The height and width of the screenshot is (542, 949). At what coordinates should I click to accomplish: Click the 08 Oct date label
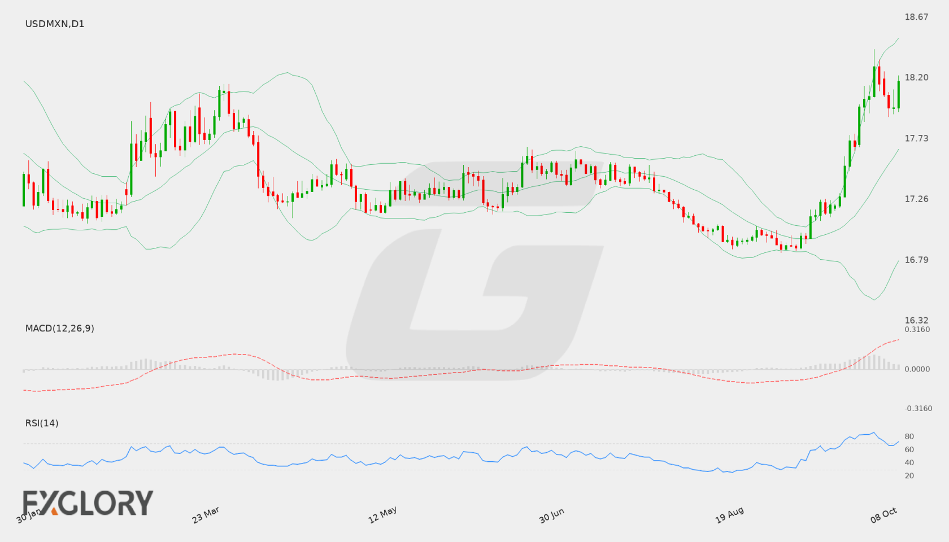click(883, 515)
